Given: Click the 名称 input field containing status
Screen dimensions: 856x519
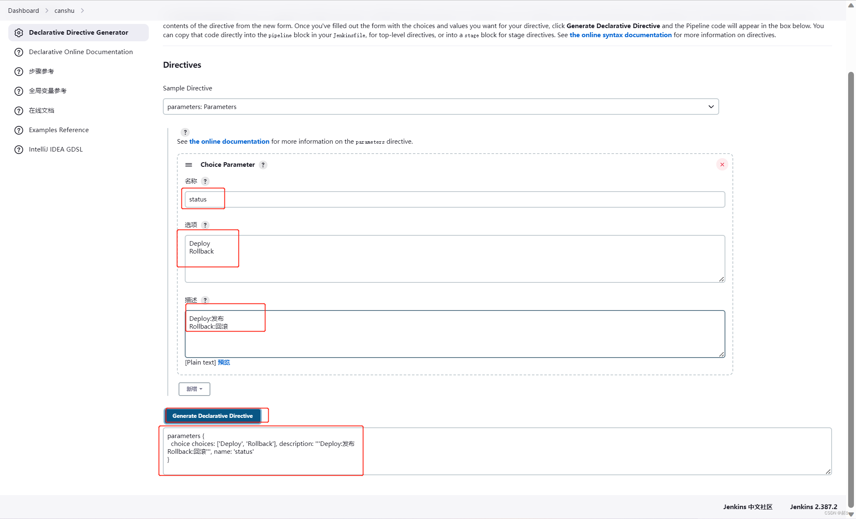Looking at the screenshot, I should [455, 199].
